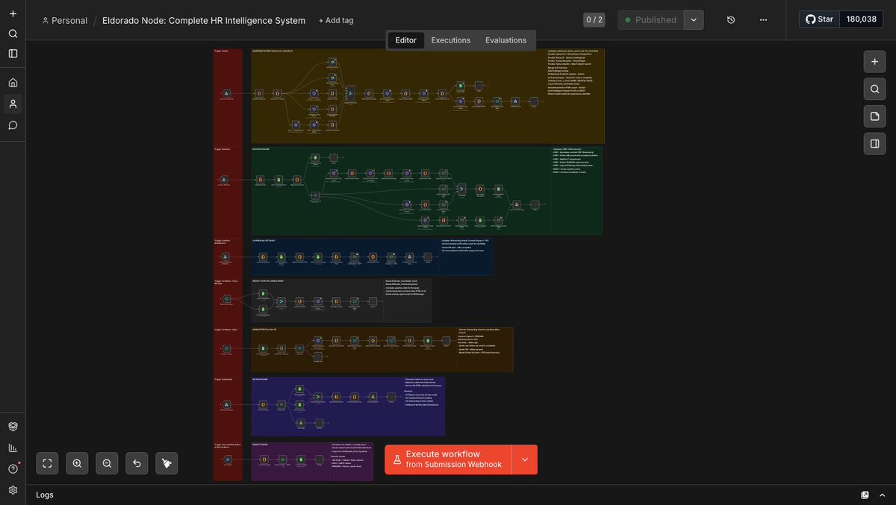This screenshot has height=505, width=896.
Task: Open search from the left sidebar
Action: 13,34
